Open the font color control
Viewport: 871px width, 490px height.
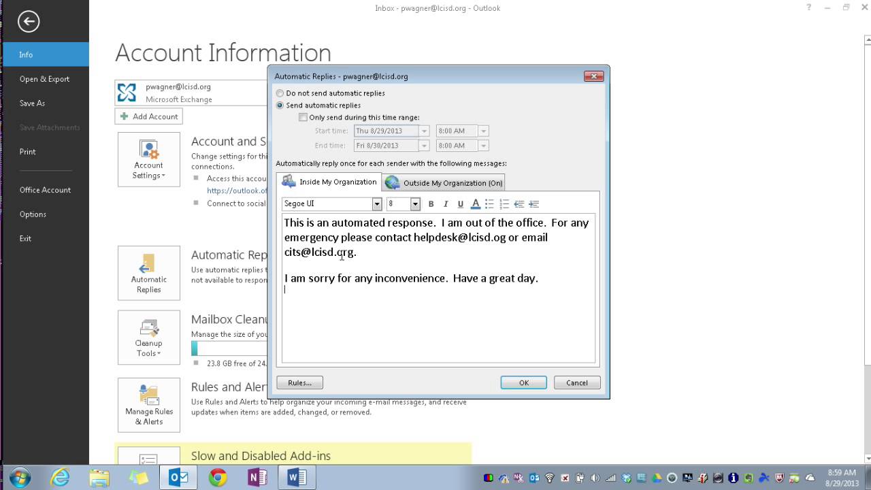(476, 203)
